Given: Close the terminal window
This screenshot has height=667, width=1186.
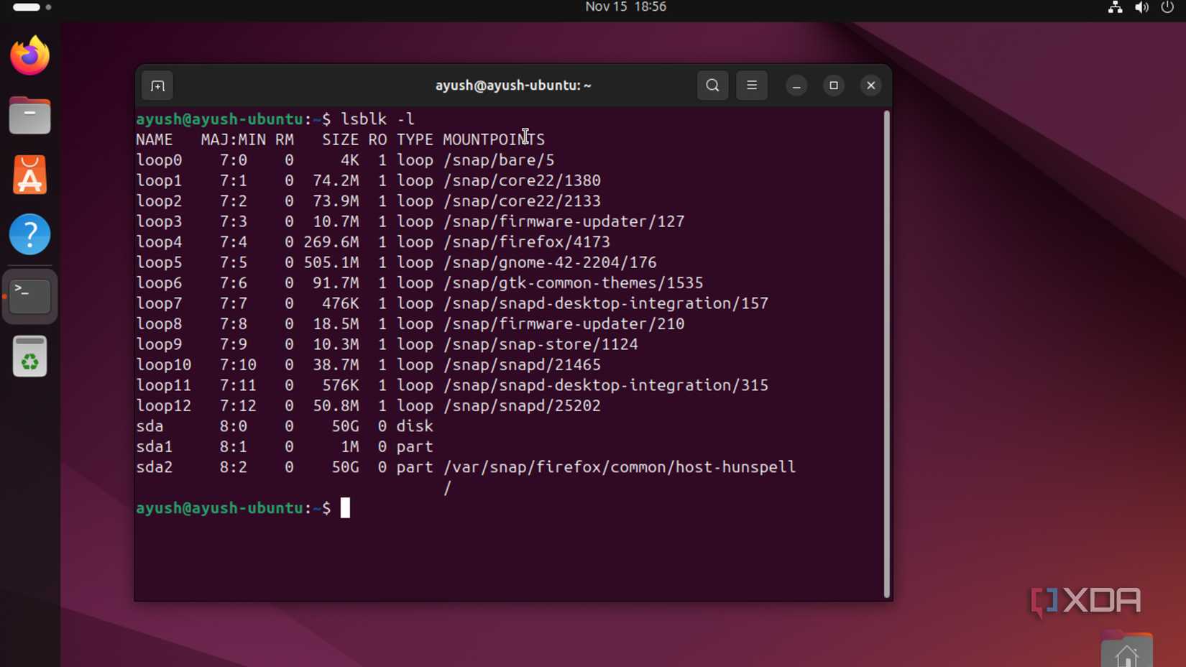Looking at the screenshot, I should coord(871,86).
